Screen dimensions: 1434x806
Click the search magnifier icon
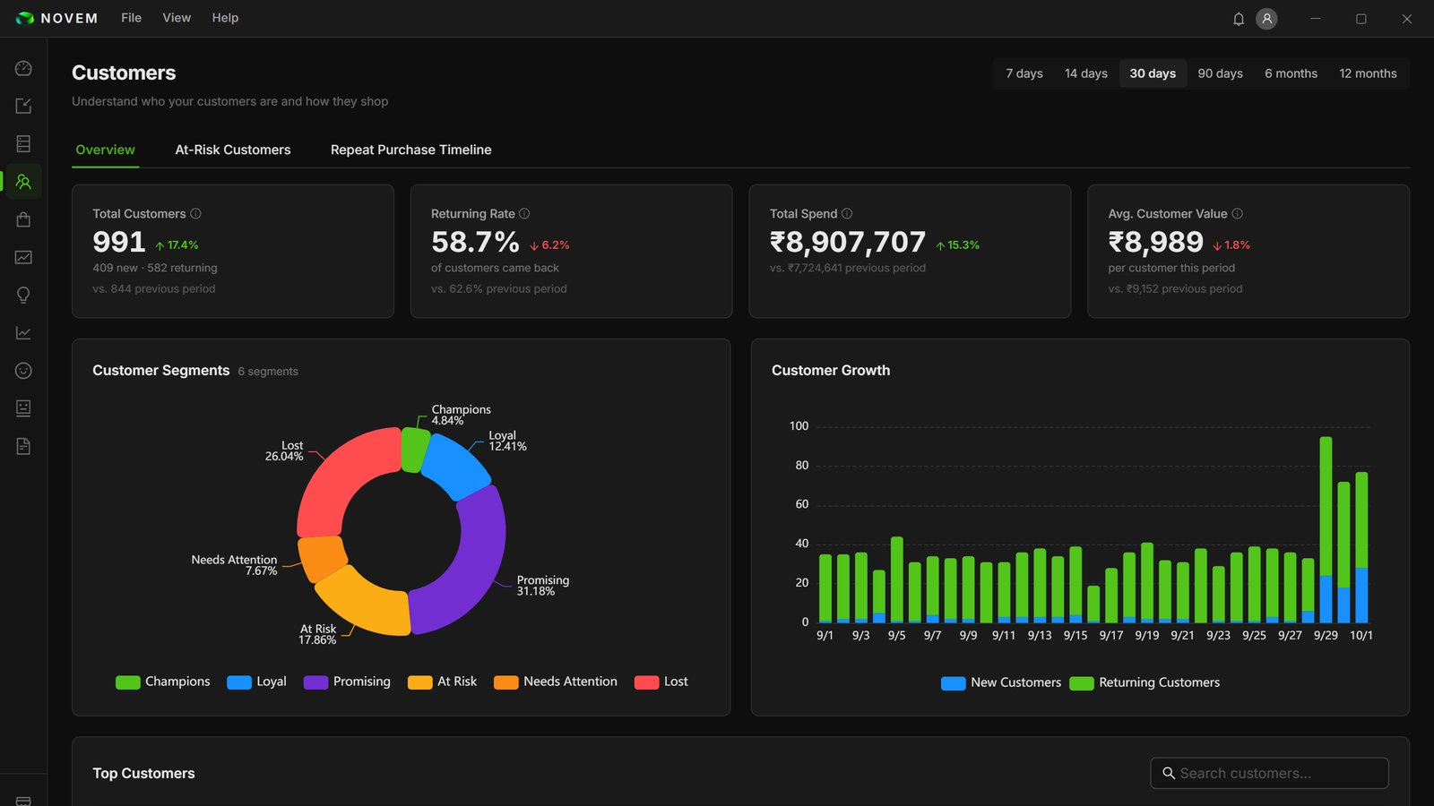(1169, 773)
